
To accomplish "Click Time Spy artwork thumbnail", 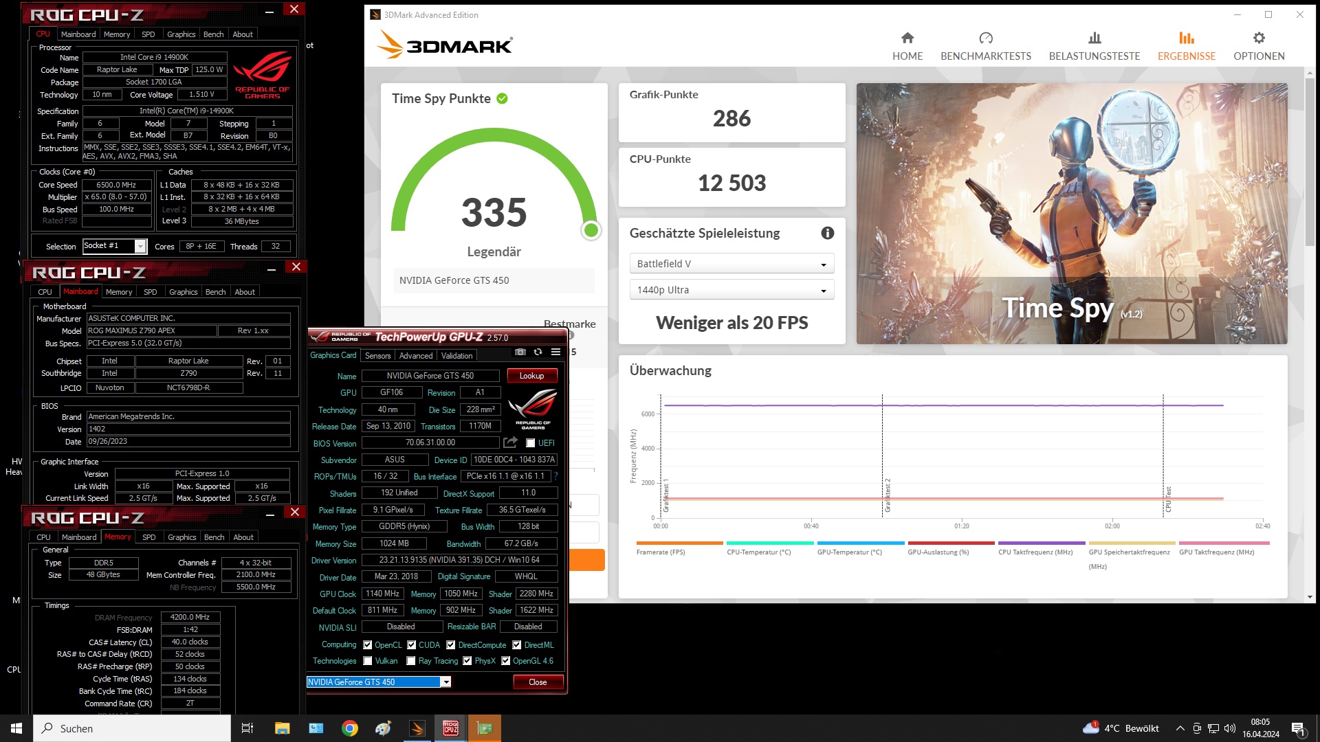I will 1072,214.
